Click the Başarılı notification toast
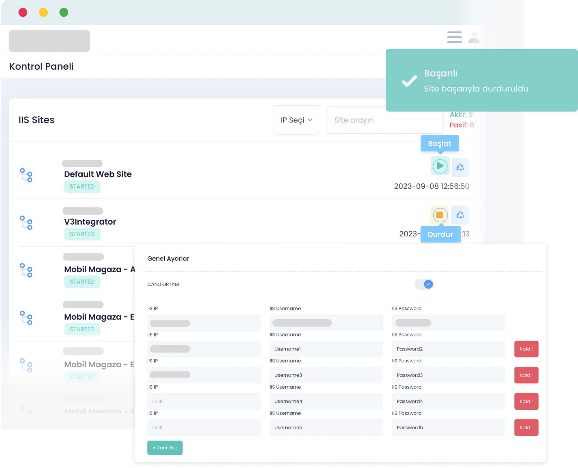578x468 pixels. pos(482,80)
